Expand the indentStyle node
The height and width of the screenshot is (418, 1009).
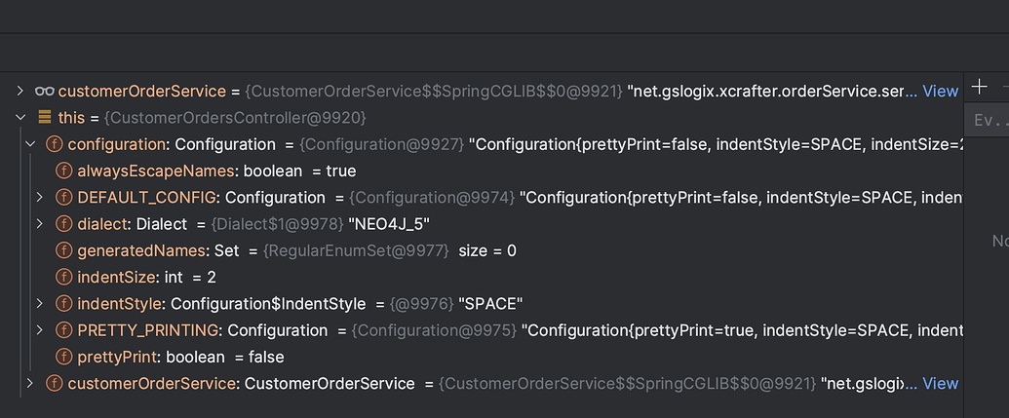[x=40, y=303]
